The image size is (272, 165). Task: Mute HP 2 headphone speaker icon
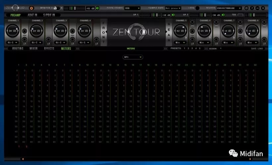[224, 15]
